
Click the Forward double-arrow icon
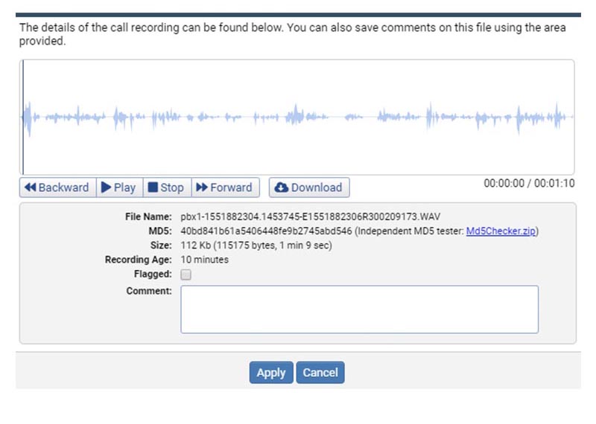[202, 187]
